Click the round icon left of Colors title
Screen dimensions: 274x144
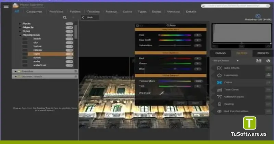point(138,26)
